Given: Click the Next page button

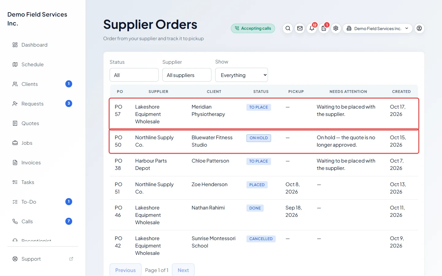Looking at the screenshot, I should 183,270.
